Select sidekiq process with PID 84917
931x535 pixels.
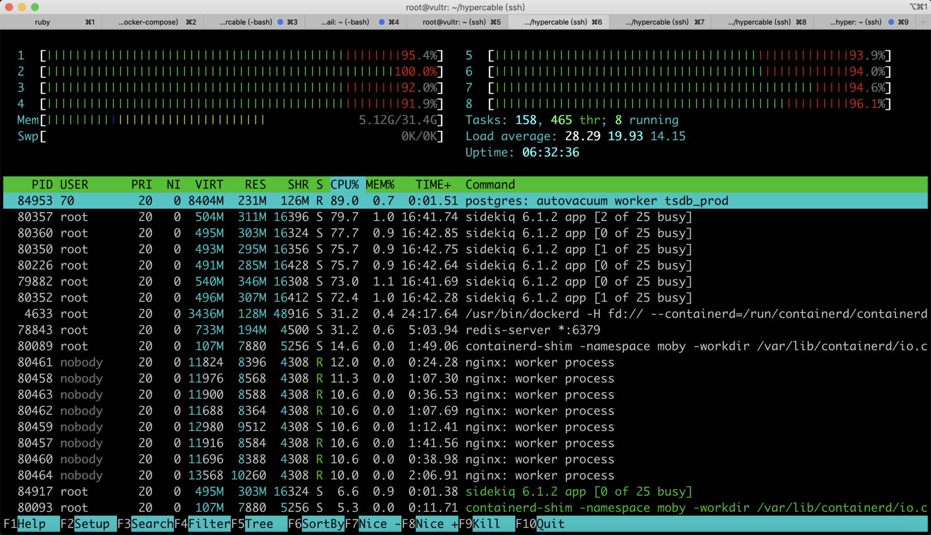(x=465, y=491)
